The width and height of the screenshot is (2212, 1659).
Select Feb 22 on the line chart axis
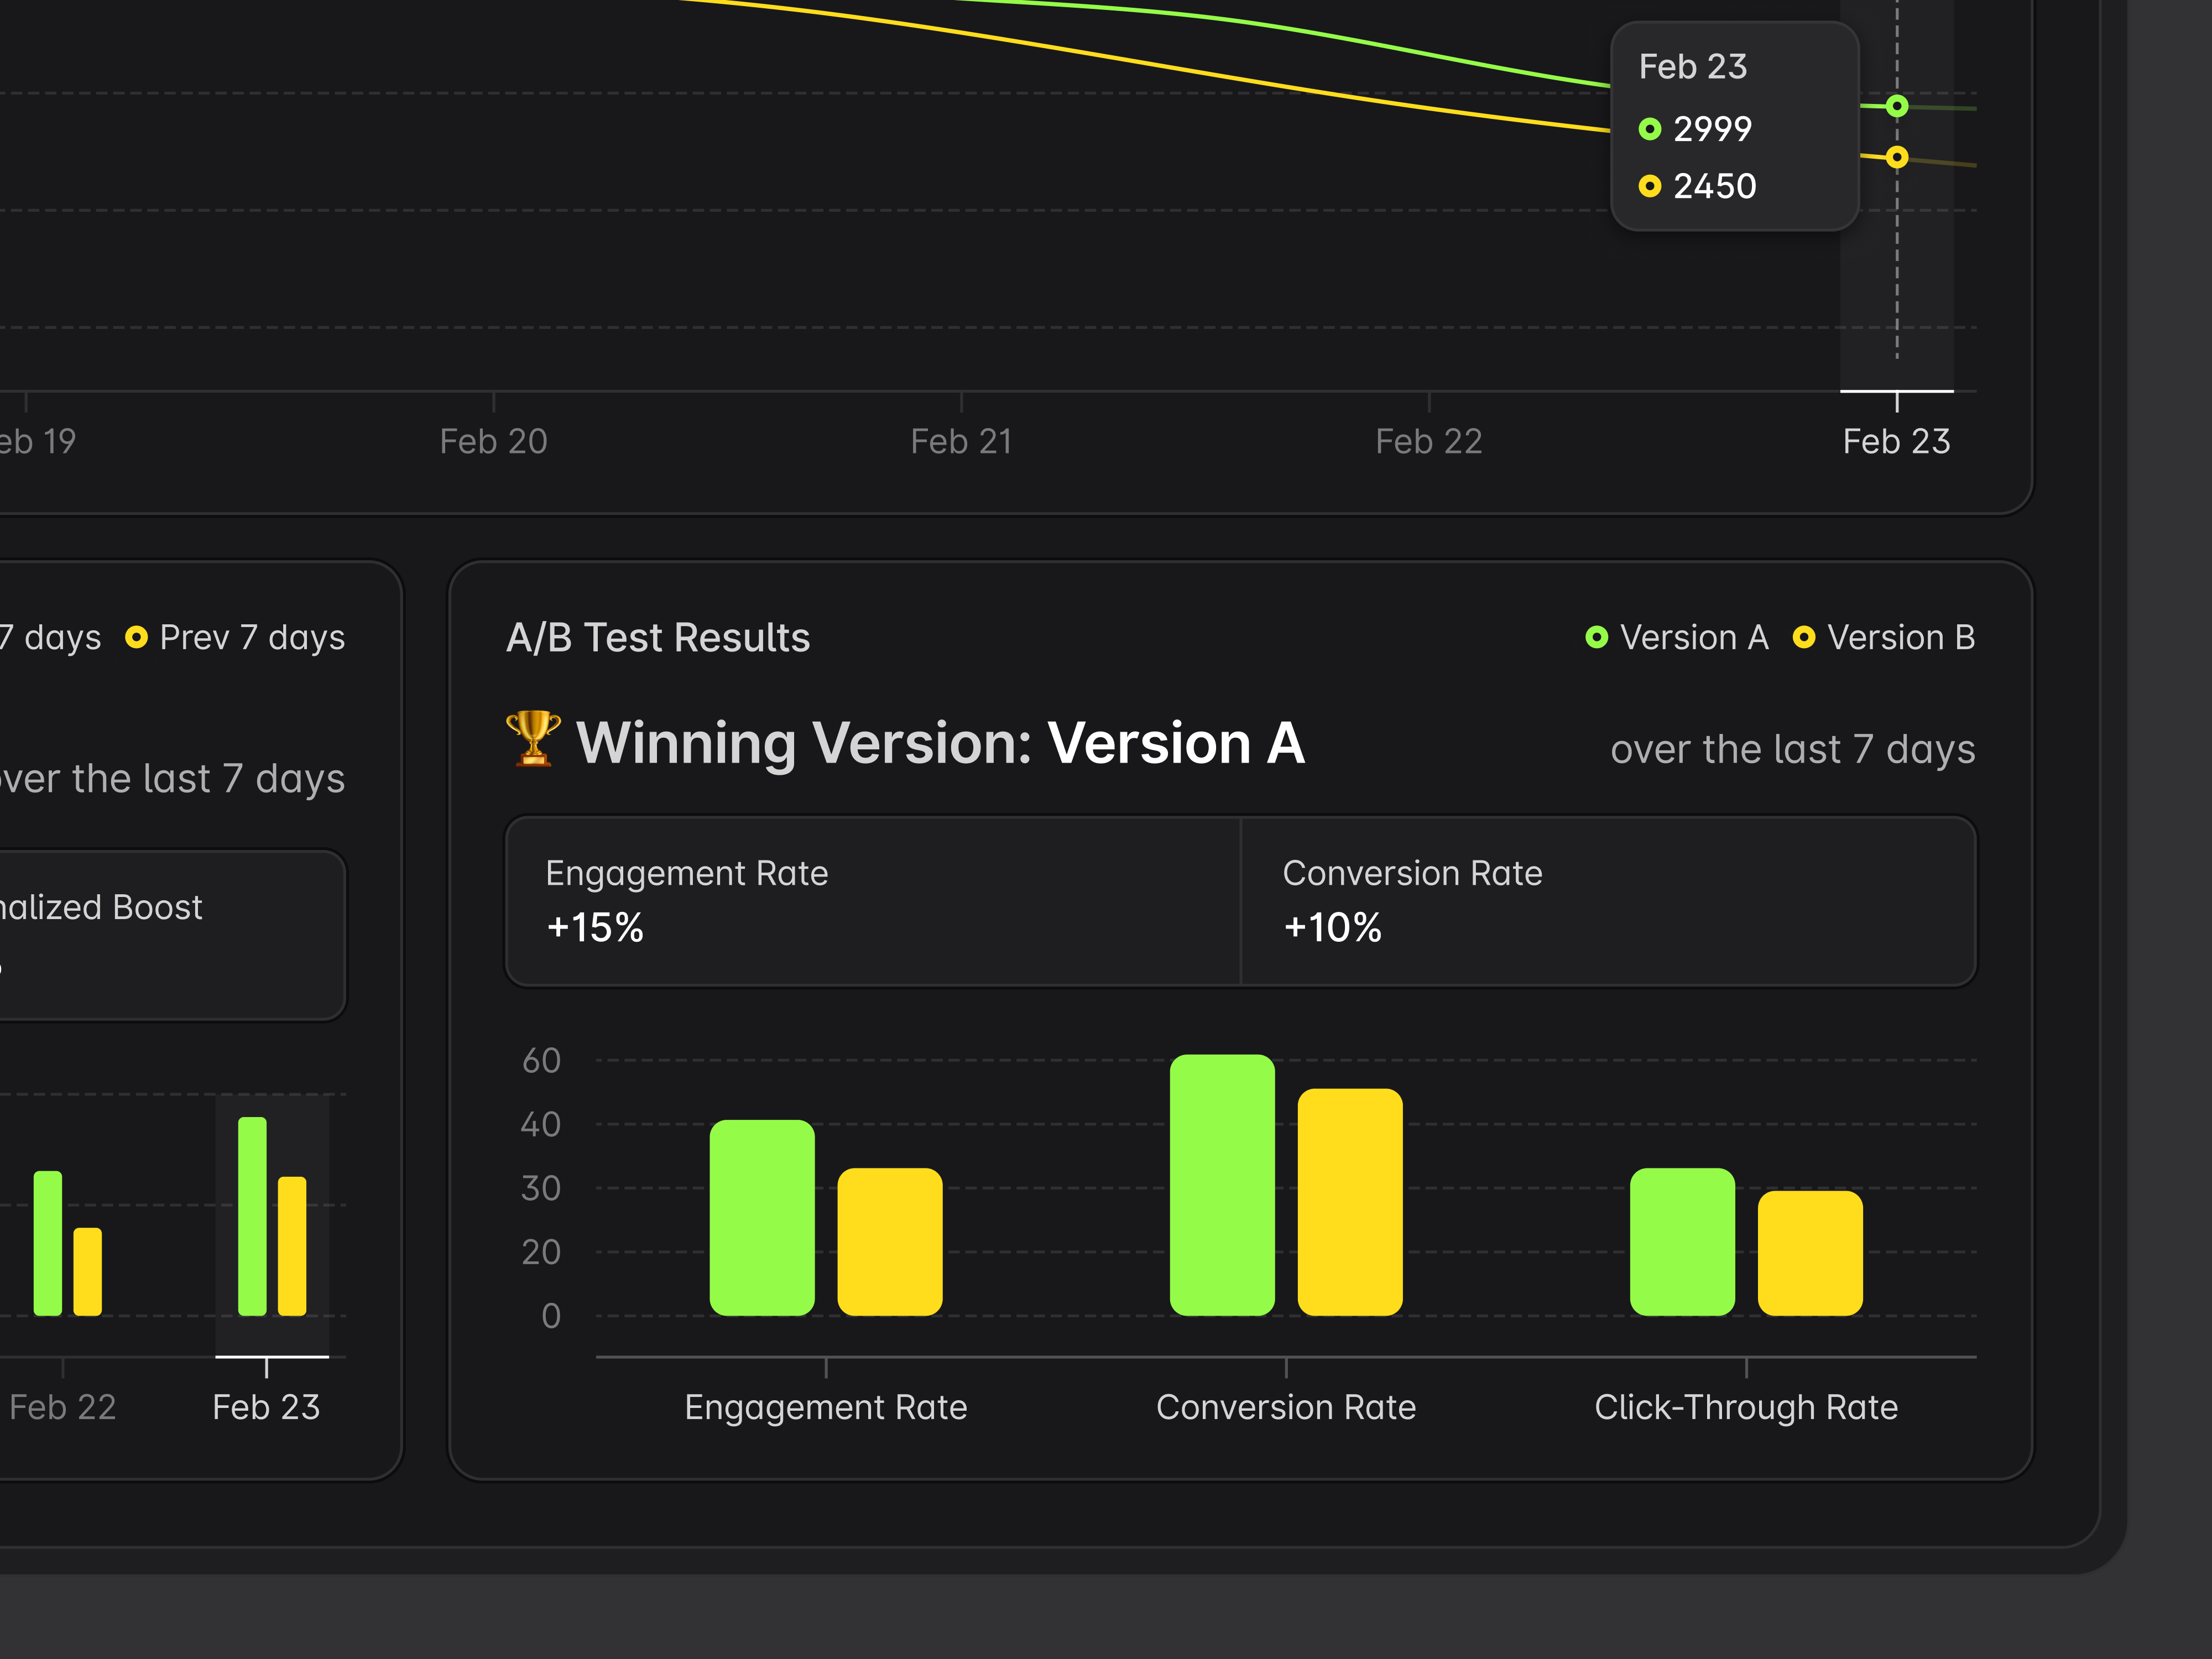click(1428, 441)
